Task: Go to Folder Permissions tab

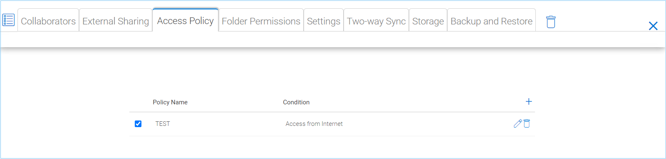Action: tap(261, 20)
